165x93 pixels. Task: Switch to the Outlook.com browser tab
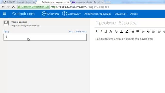(x=53, y=2)
